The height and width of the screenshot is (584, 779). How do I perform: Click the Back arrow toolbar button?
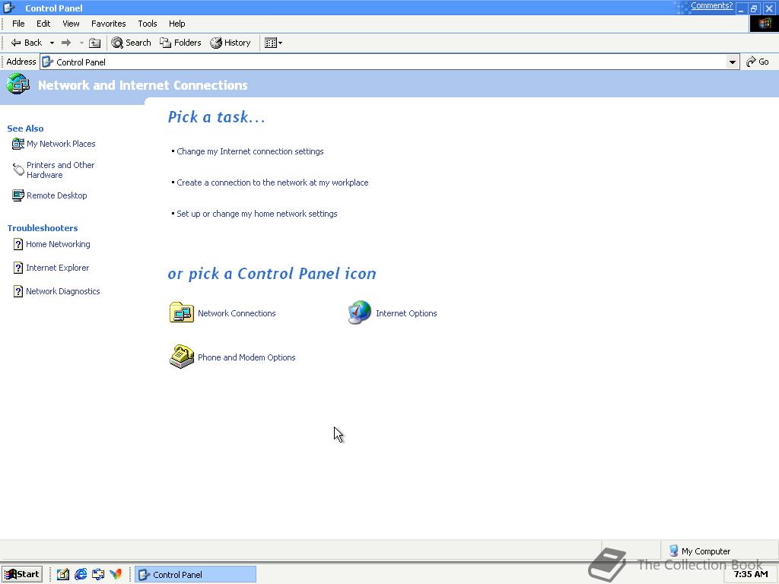point(27,43)
